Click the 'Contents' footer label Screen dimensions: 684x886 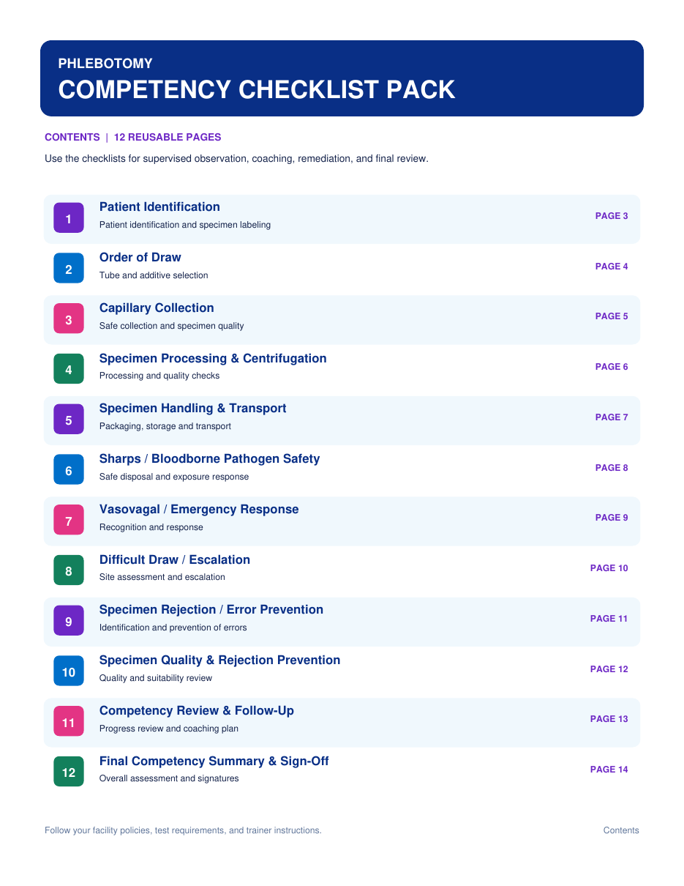pyautogui.click(x=621, y=830)
